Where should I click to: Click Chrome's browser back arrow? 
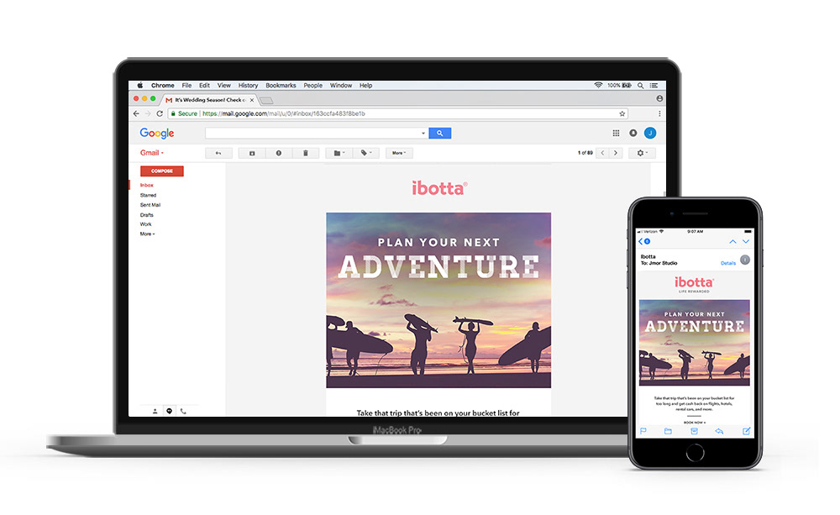click(x=136, y=113)
